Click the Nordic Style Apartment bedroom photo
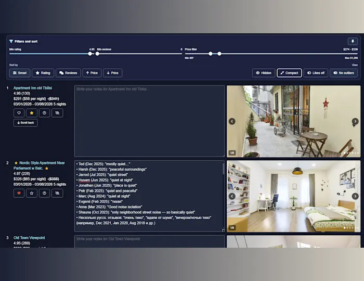This screenshot has height=281, width=364. tap(294, 196)
